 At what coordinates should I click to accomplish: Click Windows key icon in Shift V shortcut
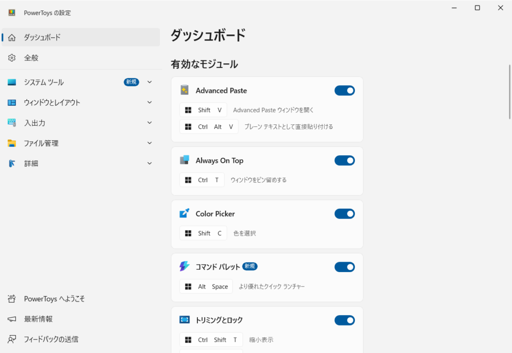[188, 110]
